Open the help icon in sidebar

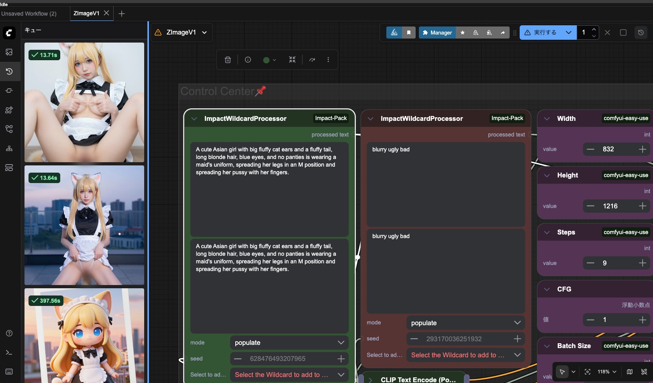click(9, 333)
